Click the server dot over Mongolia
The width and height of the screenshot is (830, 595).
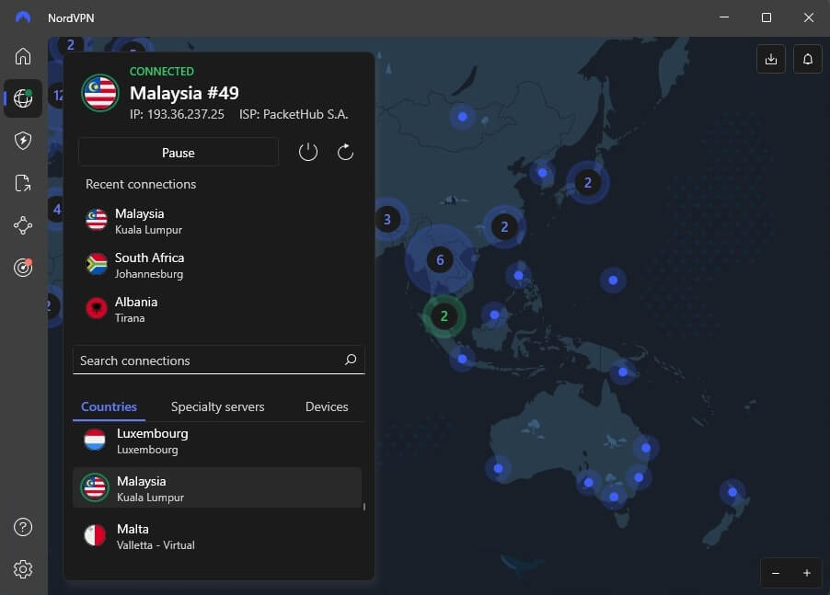[463, 117]
